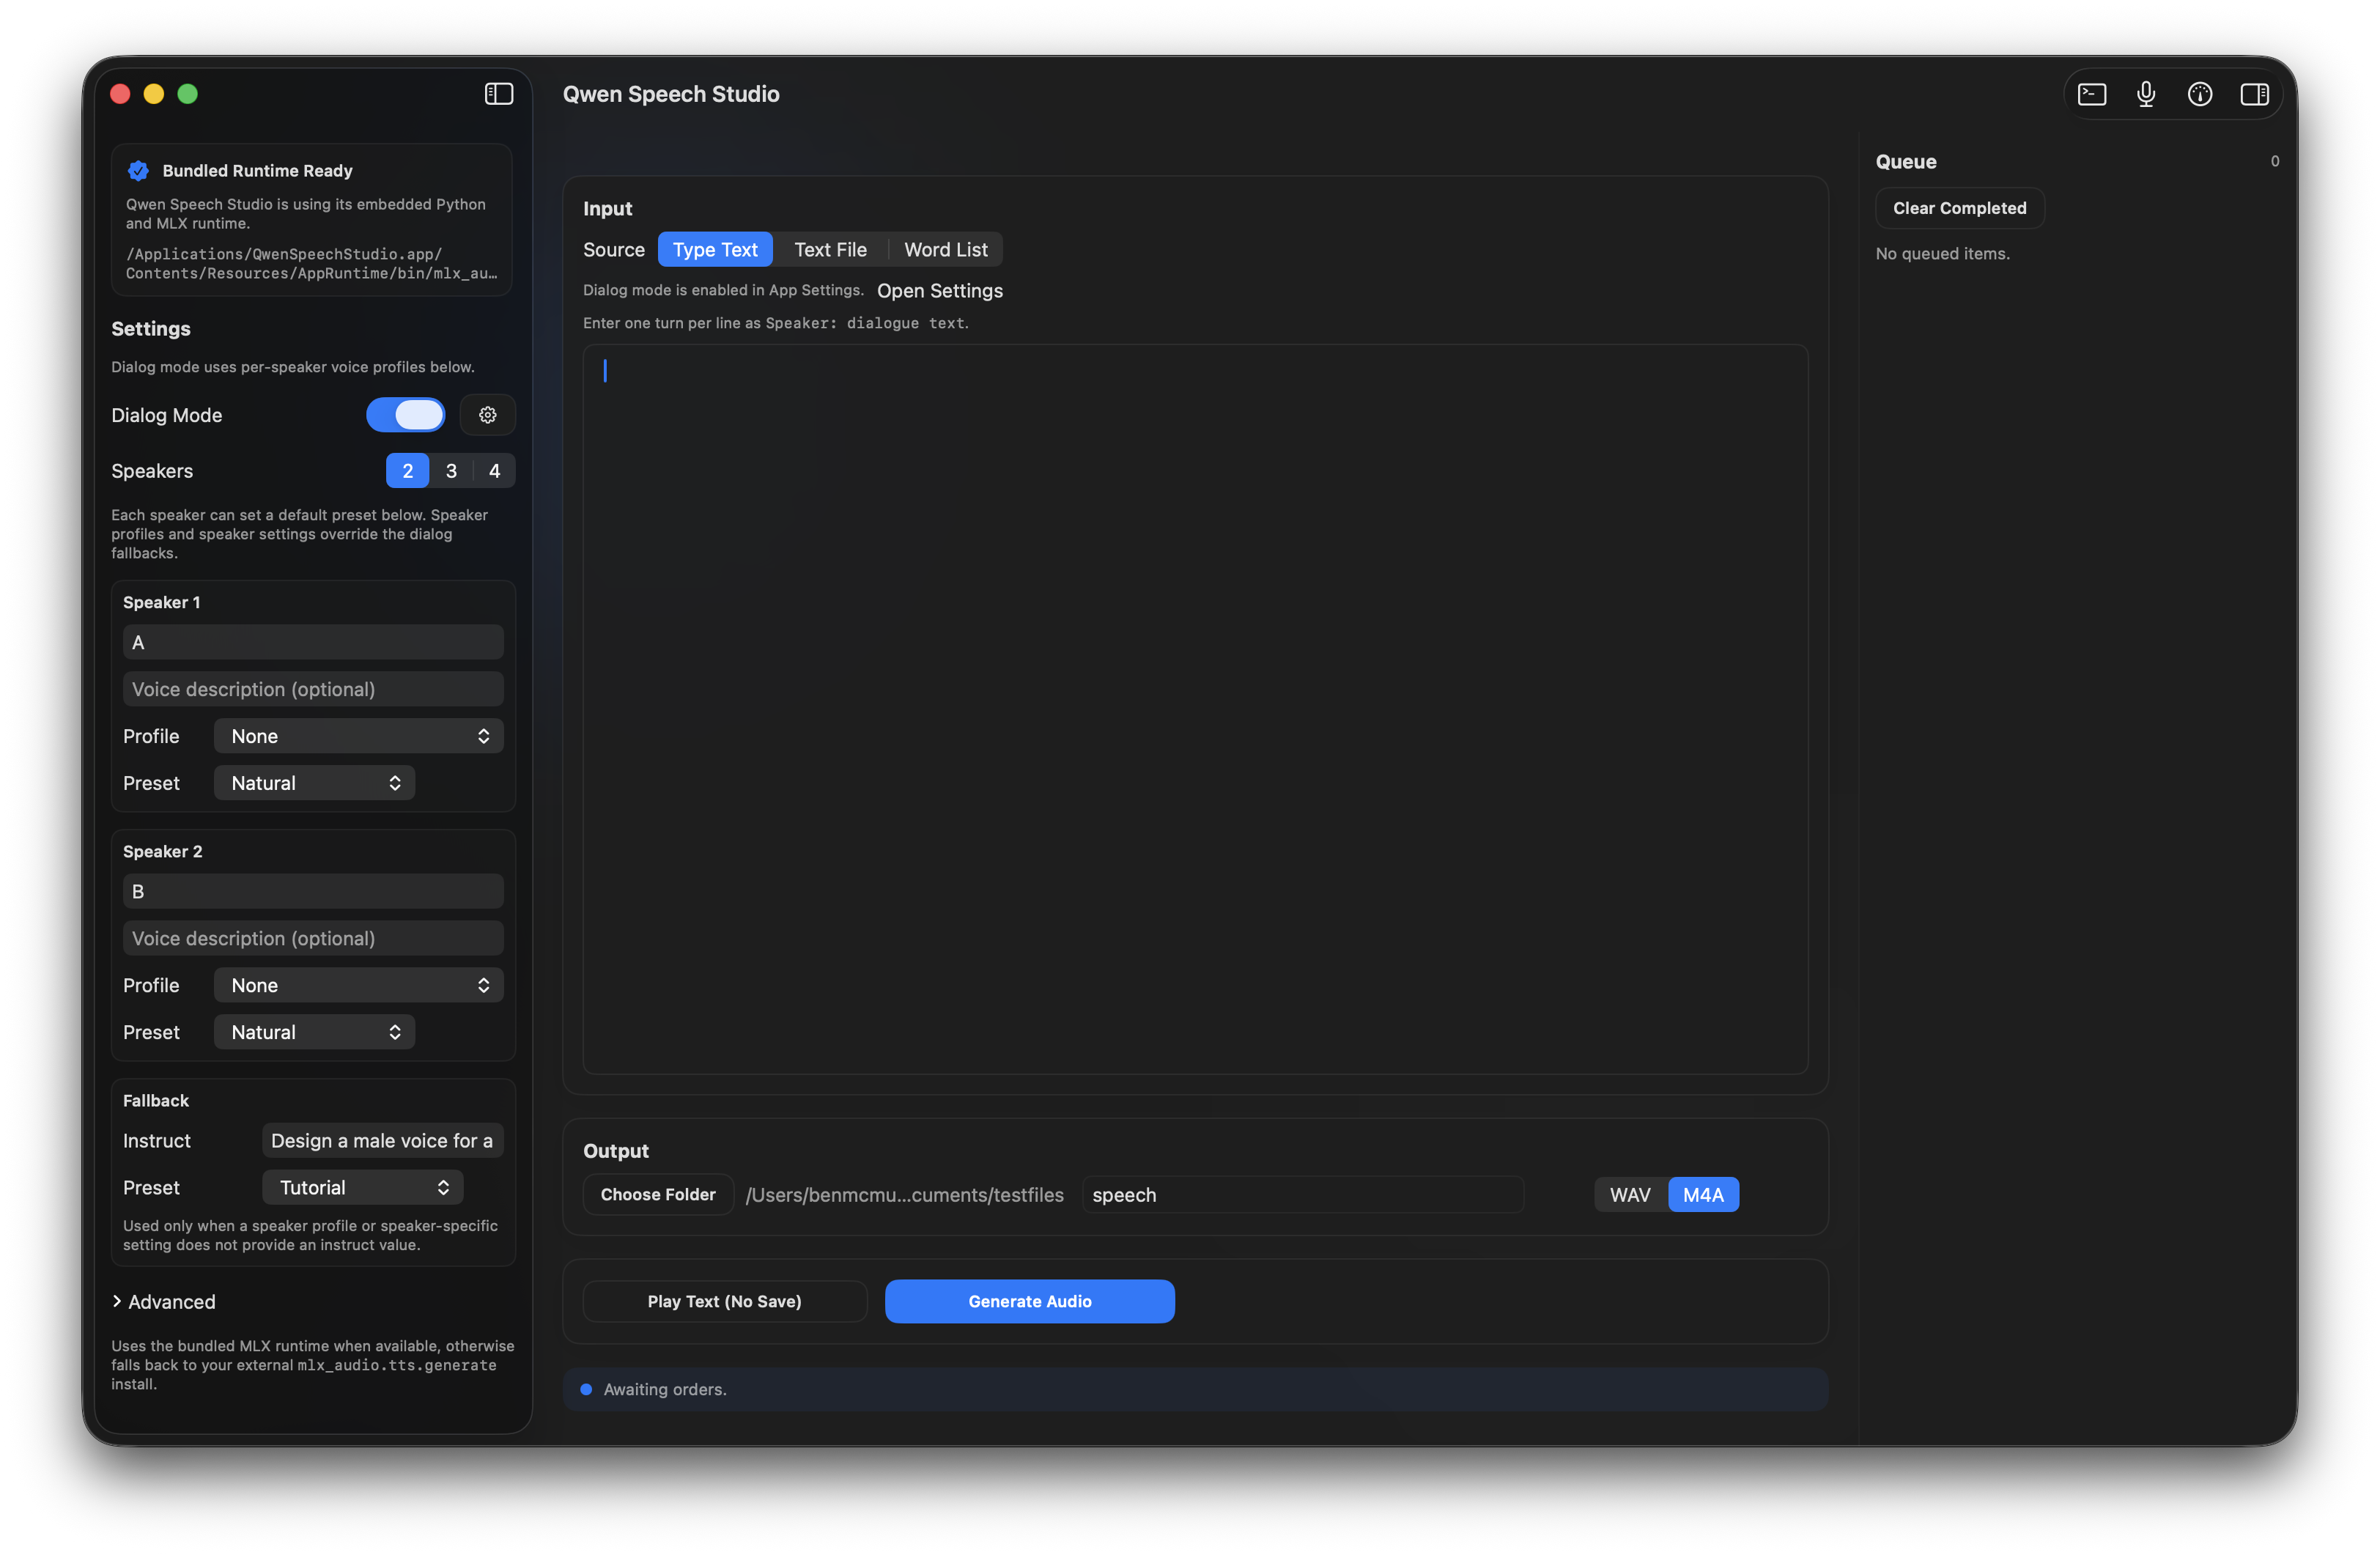This screenshot has width=2380, height=1555.
Task: Set Speakers count to 4
Action: (x=494, y=471)
